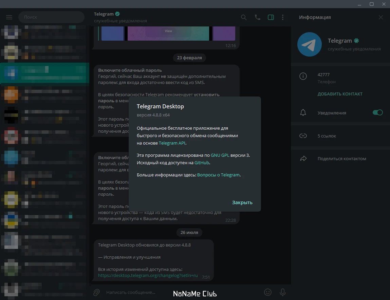390x300 pixels.
Task: Click the 26 июля date badge
Action: (x=189, y=233)
